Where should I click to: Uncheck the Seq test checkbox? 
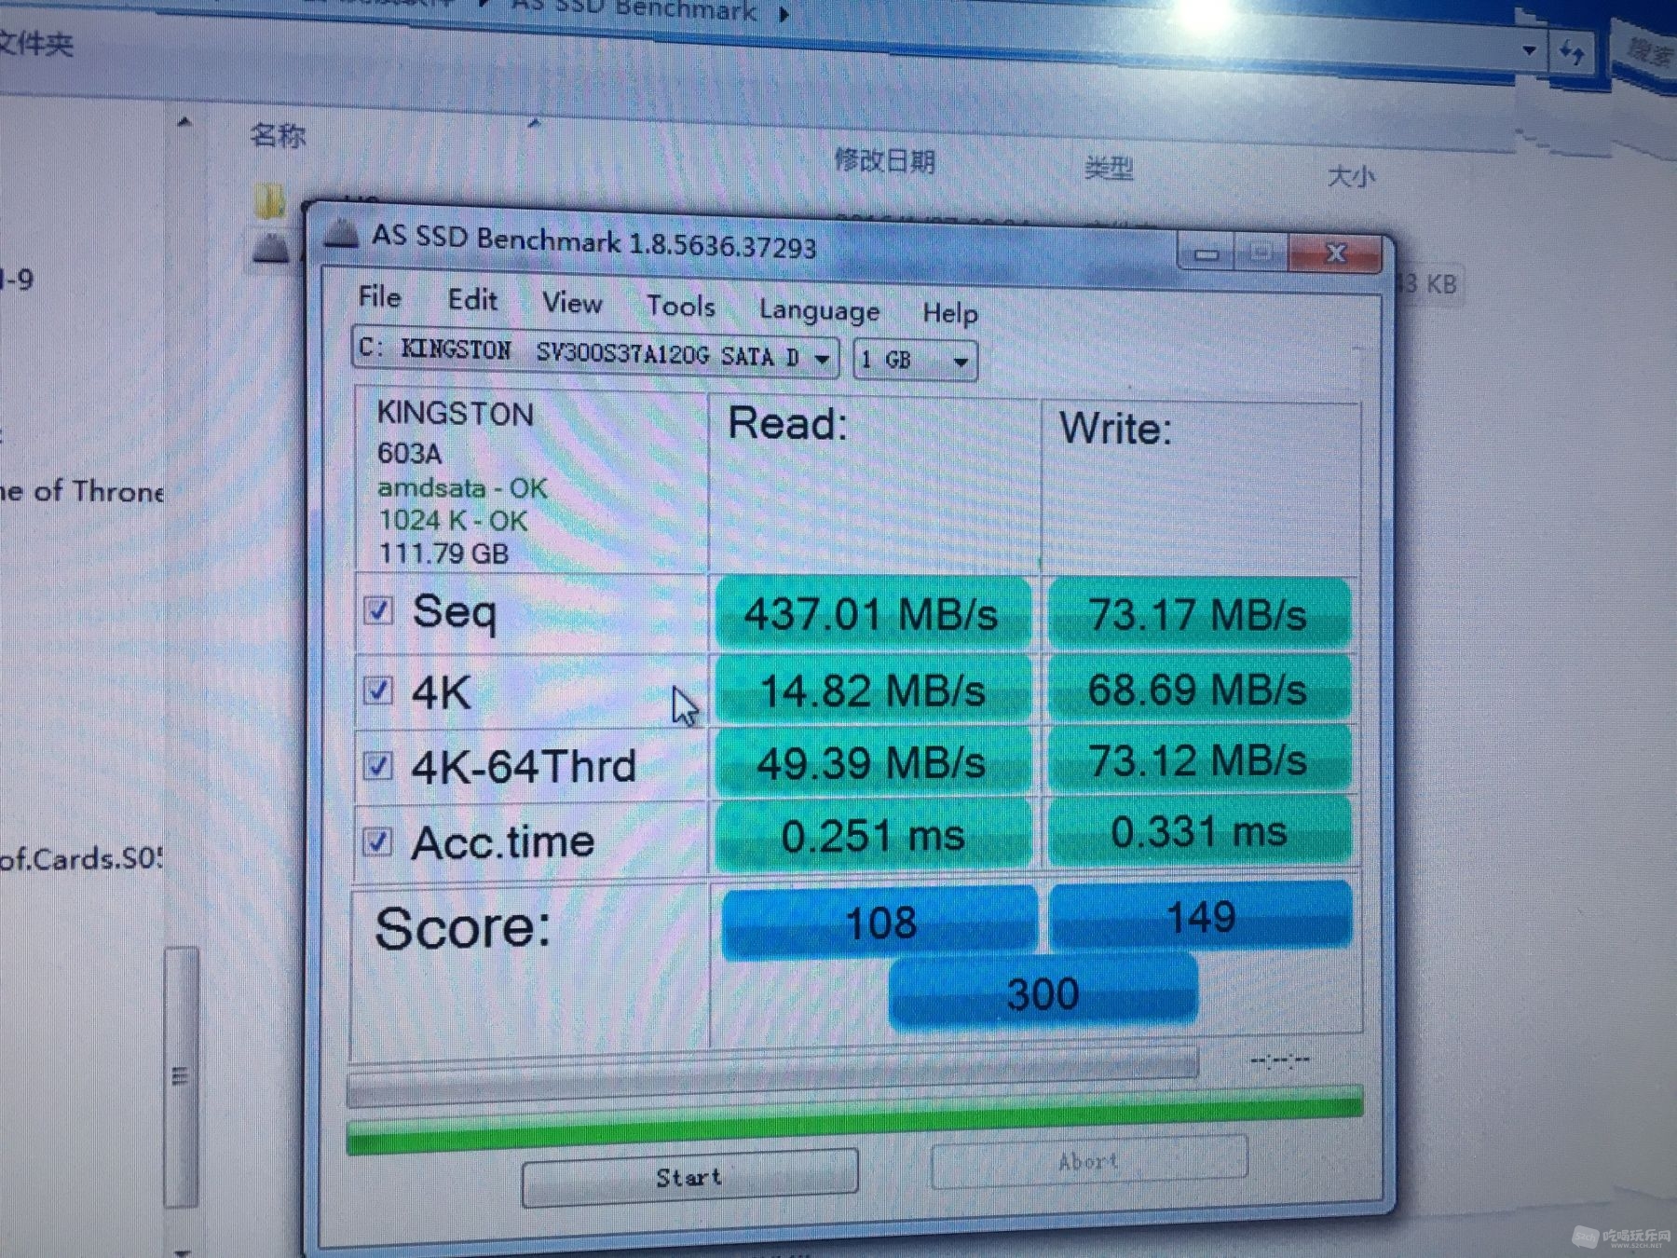tap(378, 610)
